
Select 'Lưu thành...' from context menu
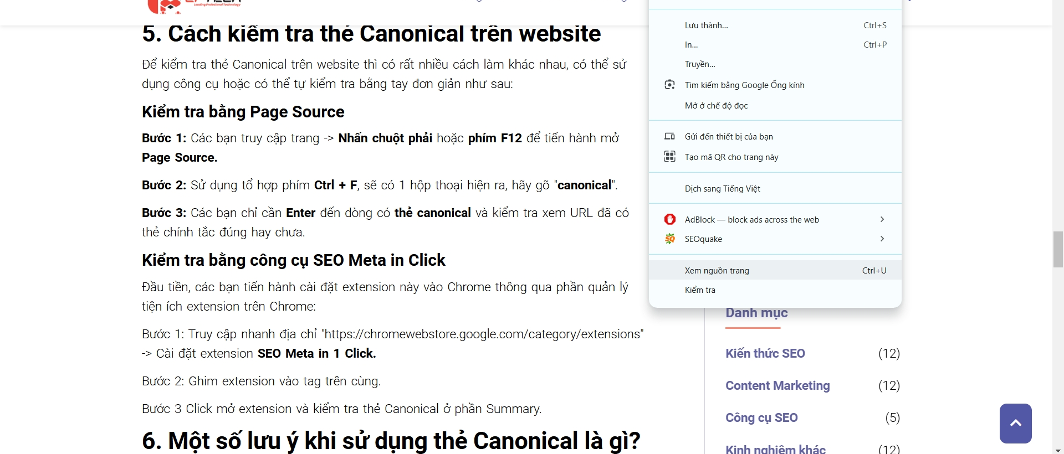tap(775, 25)
